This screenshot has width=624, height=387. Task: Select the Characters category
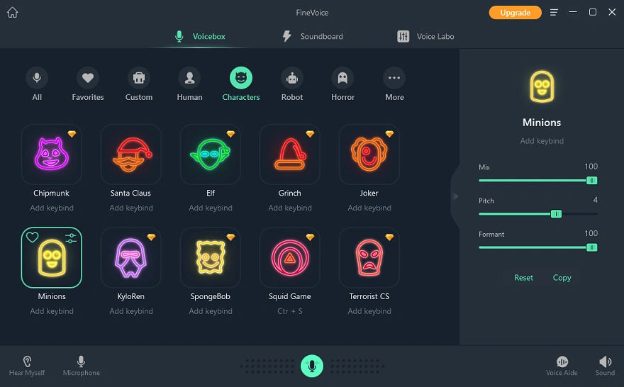point(241,84)
